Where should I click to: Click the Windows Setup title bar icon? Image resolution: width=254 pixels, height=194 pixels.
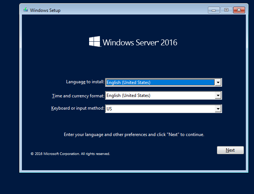pyautogui.click(x=26, y=10)
